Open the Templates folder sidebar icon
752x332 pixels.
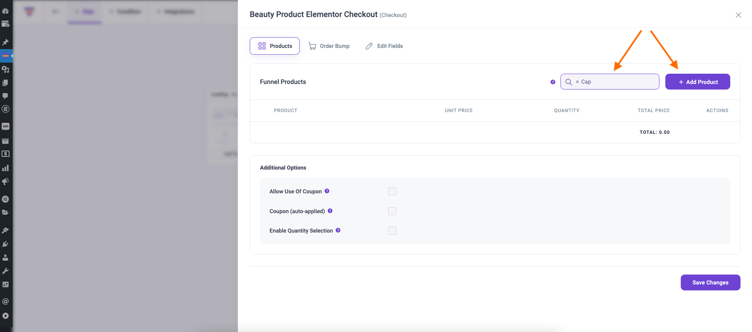pos(6,212)
